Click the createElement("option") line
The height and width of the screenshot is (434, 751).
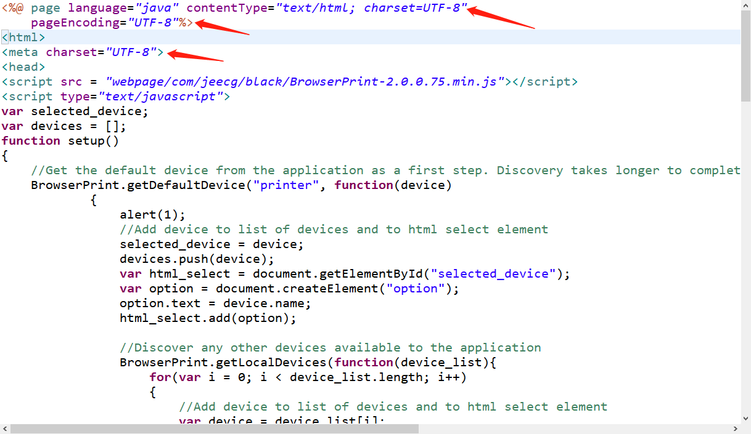click(290, 289)
